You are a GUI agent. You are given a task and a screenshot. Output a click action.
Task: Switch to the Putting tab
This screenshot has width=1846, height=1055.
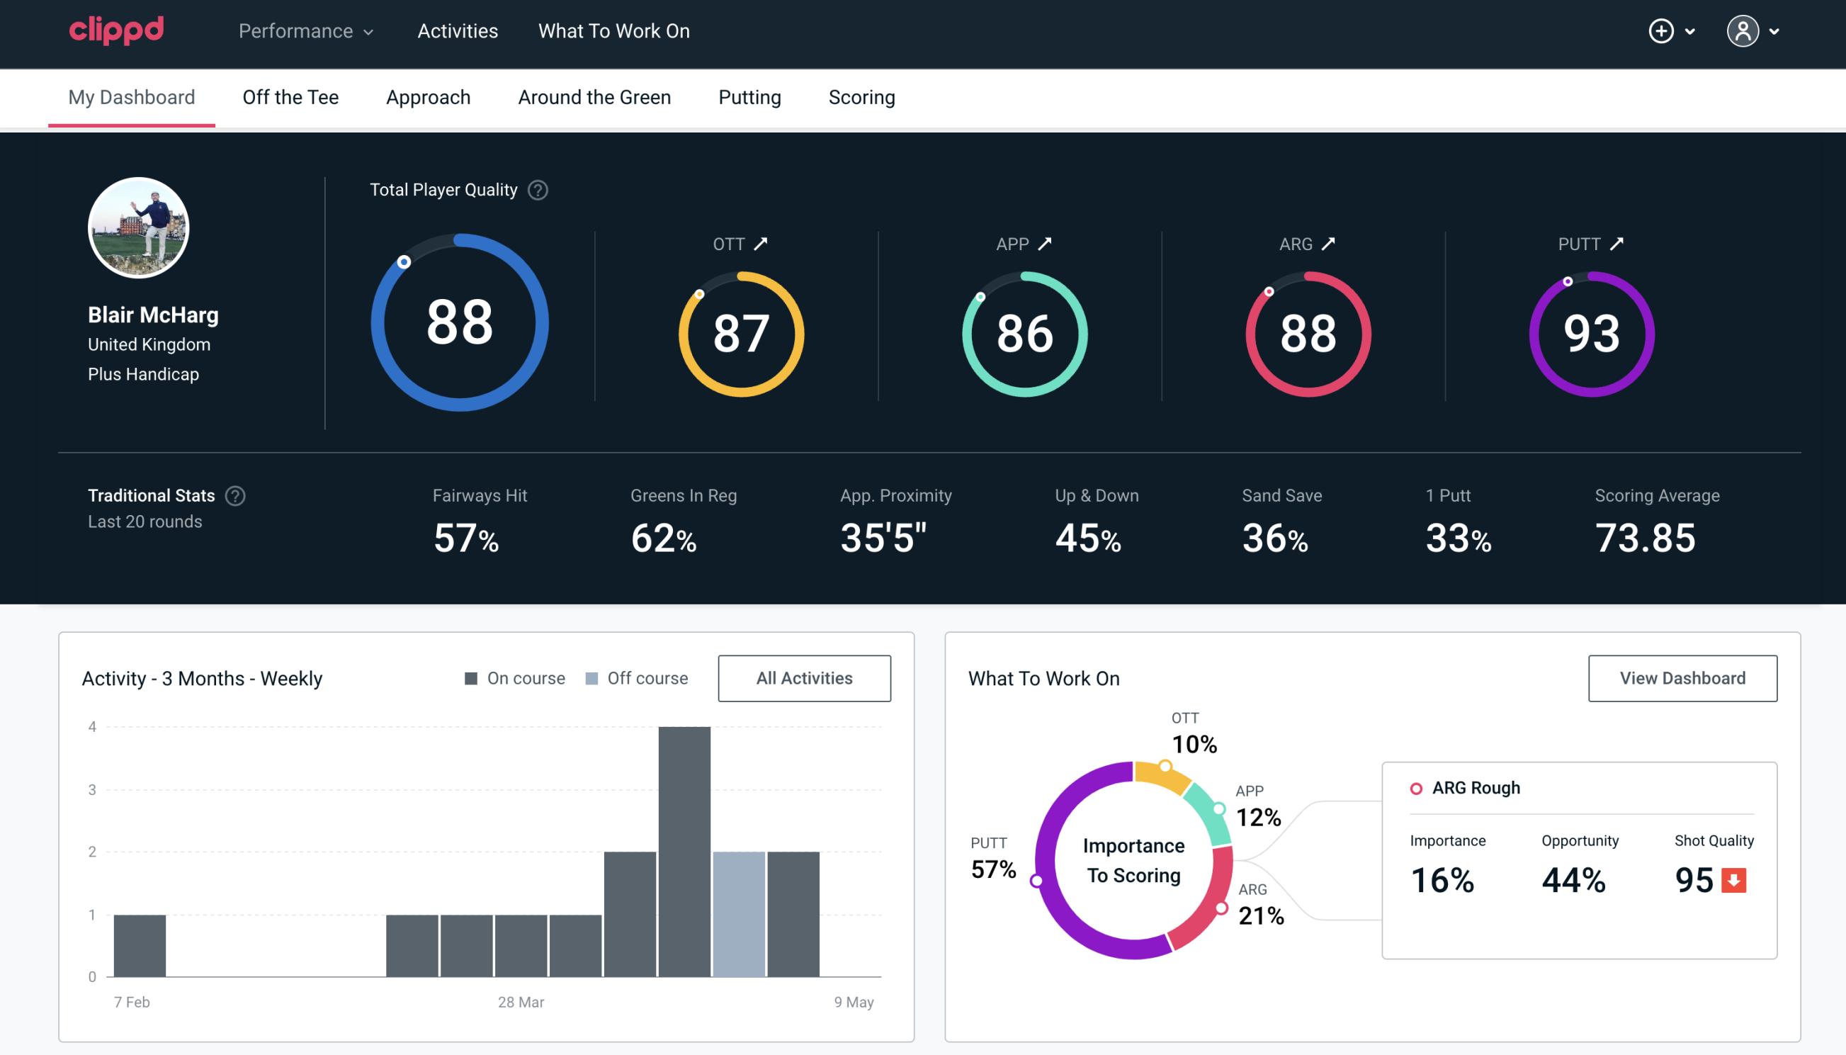click(x=749, y=96)
